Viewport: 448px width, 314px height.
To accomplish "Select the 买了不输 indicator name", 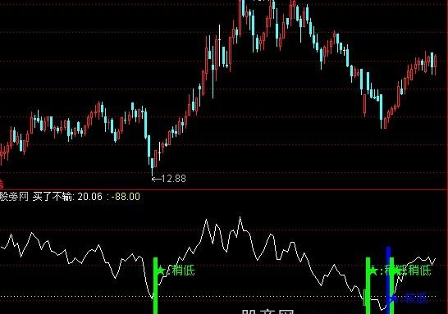I will (x=52, y=197).
